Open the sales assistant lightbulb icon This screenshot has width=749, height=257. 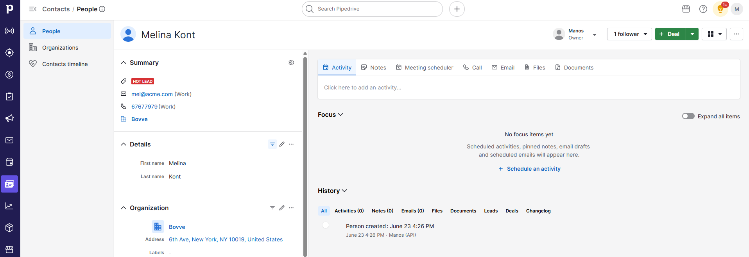tap(720, 9)
